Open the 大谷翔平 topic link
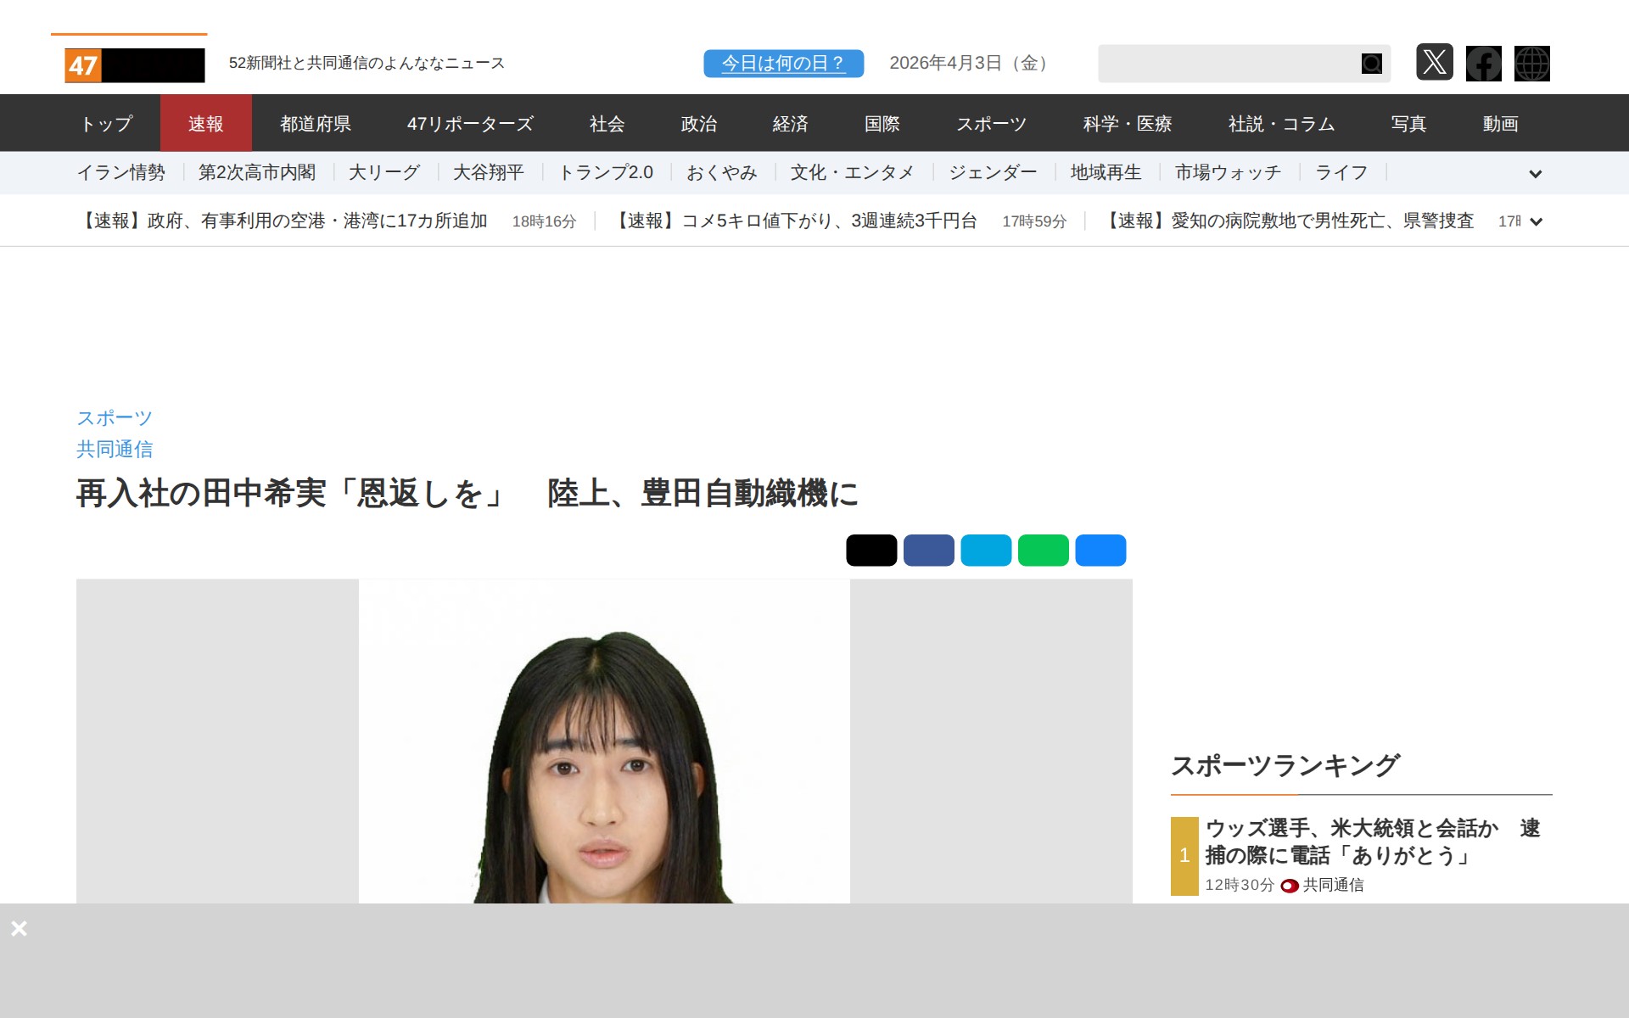Screen dimensions: 1629x1018 (x=488, y=173)
